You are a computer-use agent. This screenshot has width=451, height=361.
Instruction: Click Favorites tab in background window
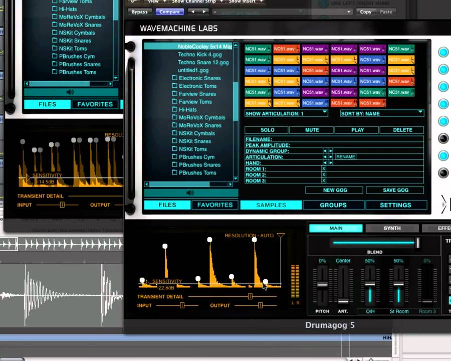click(95, 104)
